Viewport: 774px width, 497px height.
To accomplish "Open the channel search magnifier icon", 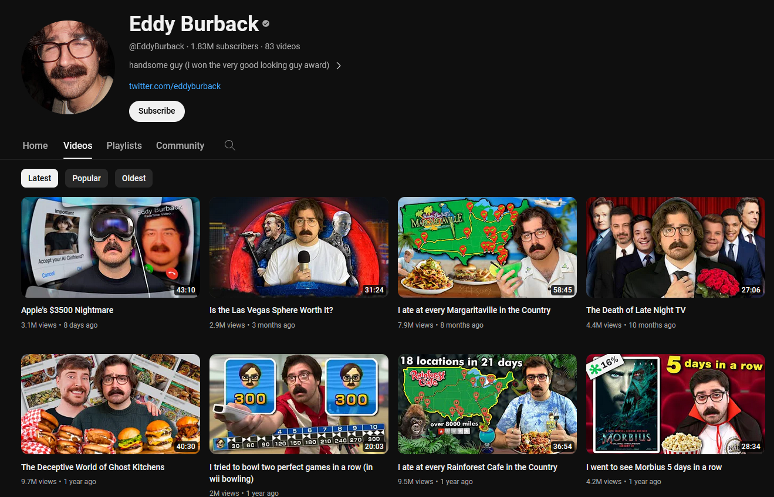I will [x=230, y=145].
